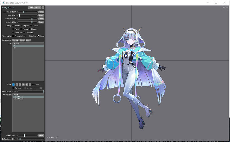Select the default skin

pos(28,44)
